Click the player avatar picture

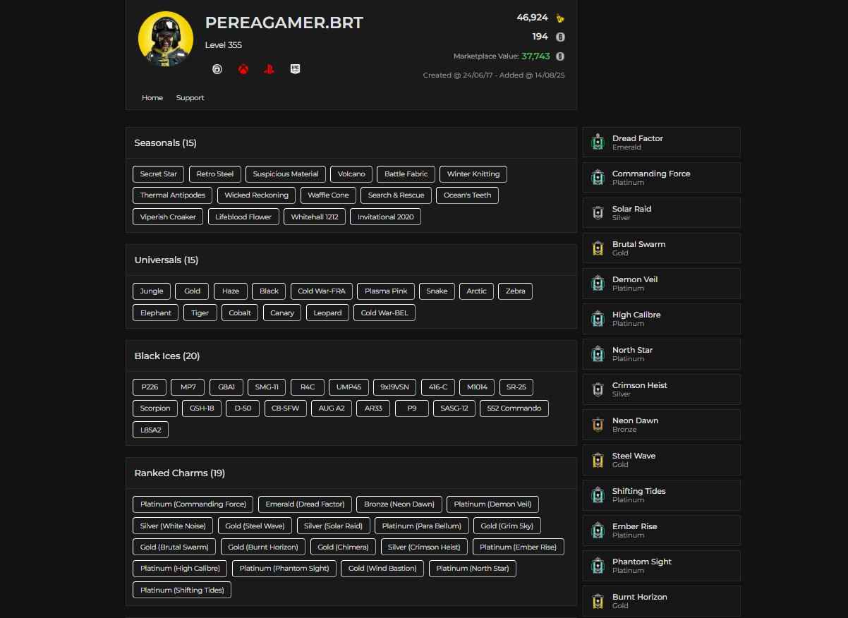click(166, 38)
